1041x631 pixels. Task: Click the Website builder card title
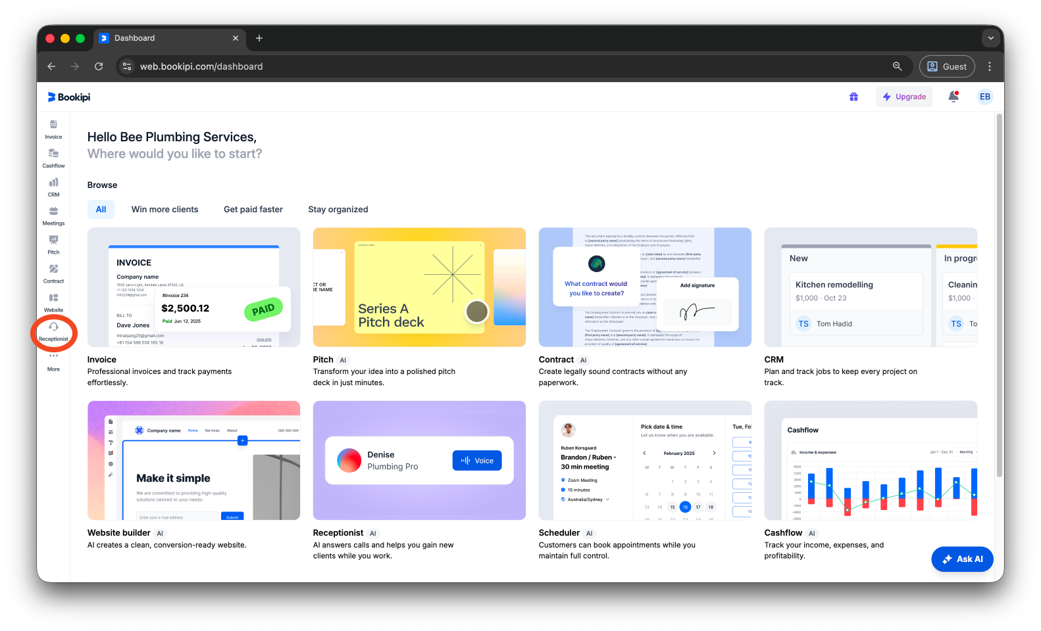[119, 533]
